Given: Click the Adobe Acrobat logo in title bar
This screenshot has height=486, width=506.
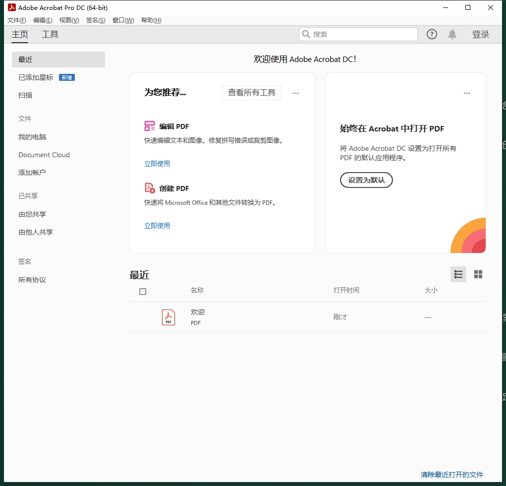Looking at the screenshot, I should point(11,7).
